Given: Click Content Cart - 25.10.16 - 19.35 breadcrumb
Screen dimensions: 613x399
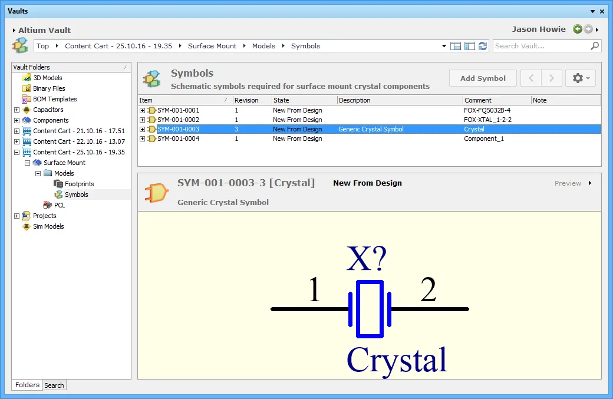Looking at the screenshot, I should tap(118, 46).
